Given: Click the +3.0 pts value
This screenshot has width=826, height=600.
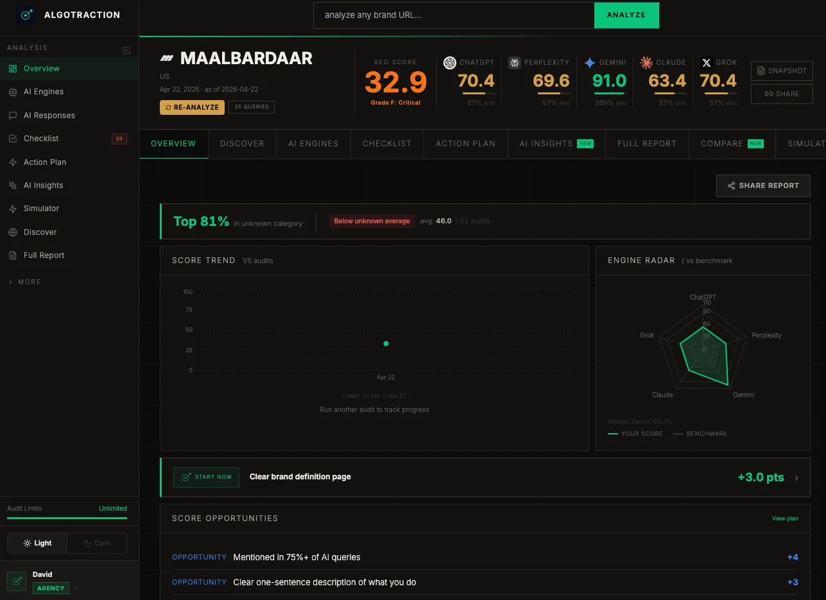Looking at the screenshot, I should tap(761, 477).
